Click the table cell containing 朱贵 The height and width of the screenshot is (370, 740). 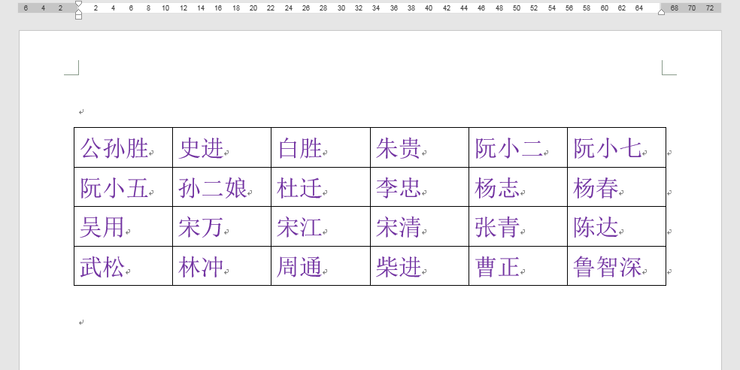[x=420, y=147]
